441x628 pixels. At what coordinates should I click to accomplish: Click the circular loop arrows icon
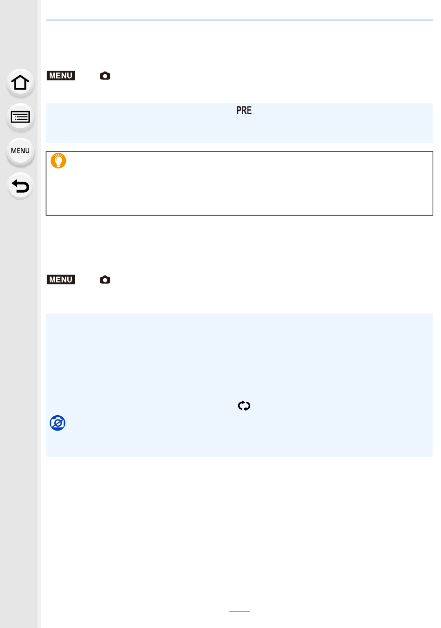pyautogui.click(x=244, y=406)
